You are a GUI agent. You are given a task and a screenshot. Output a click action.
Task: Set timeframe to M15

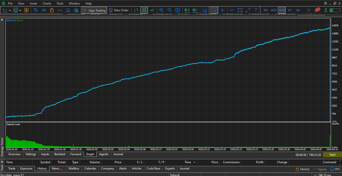pyautogui.click(x=274, y=10)
